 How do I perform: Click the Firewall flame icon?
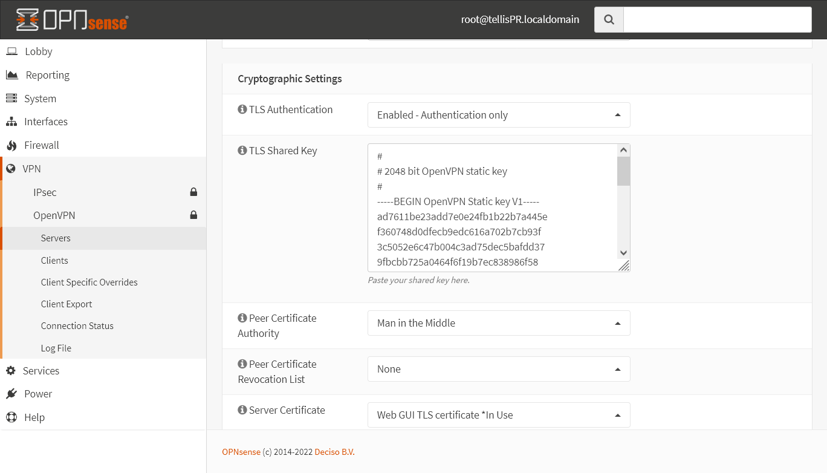pos(12,145)
